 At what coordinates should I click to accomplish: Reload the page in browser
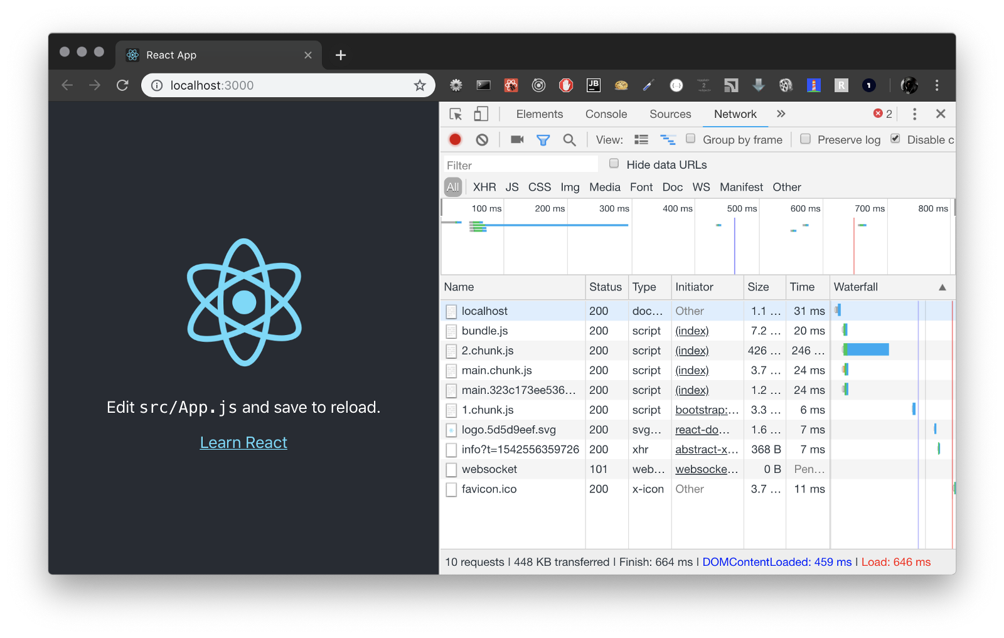[x=122, y=85]
